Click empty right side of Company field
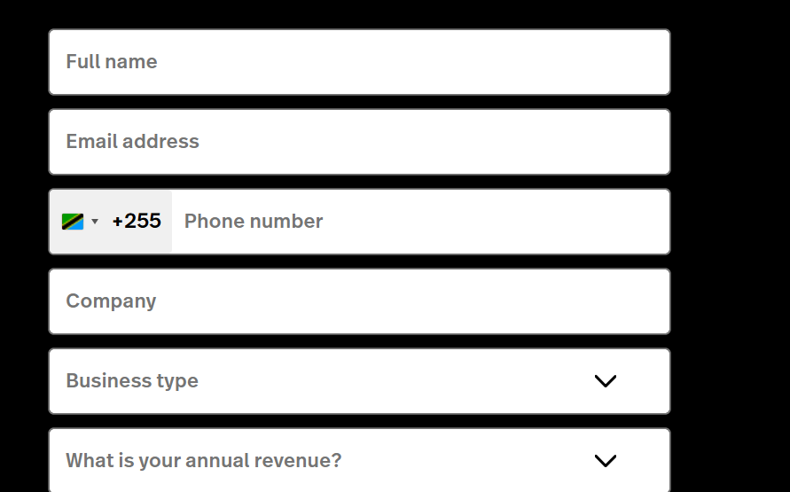 [x=504, y=301]
